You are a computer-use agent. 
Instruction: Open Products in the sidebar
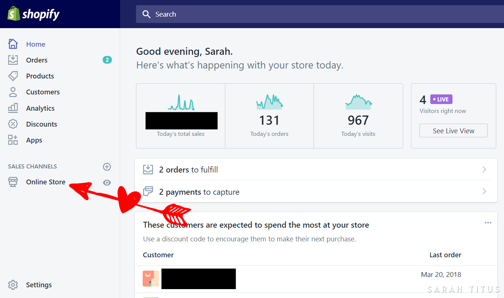coord(40,76)
